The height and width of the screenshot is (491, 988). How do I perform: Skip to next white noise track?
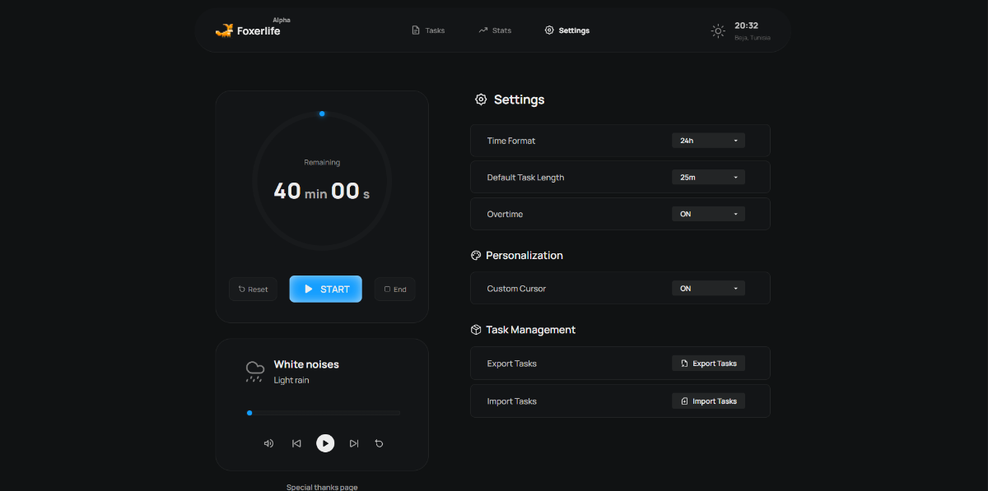click(x=354, y=443)
